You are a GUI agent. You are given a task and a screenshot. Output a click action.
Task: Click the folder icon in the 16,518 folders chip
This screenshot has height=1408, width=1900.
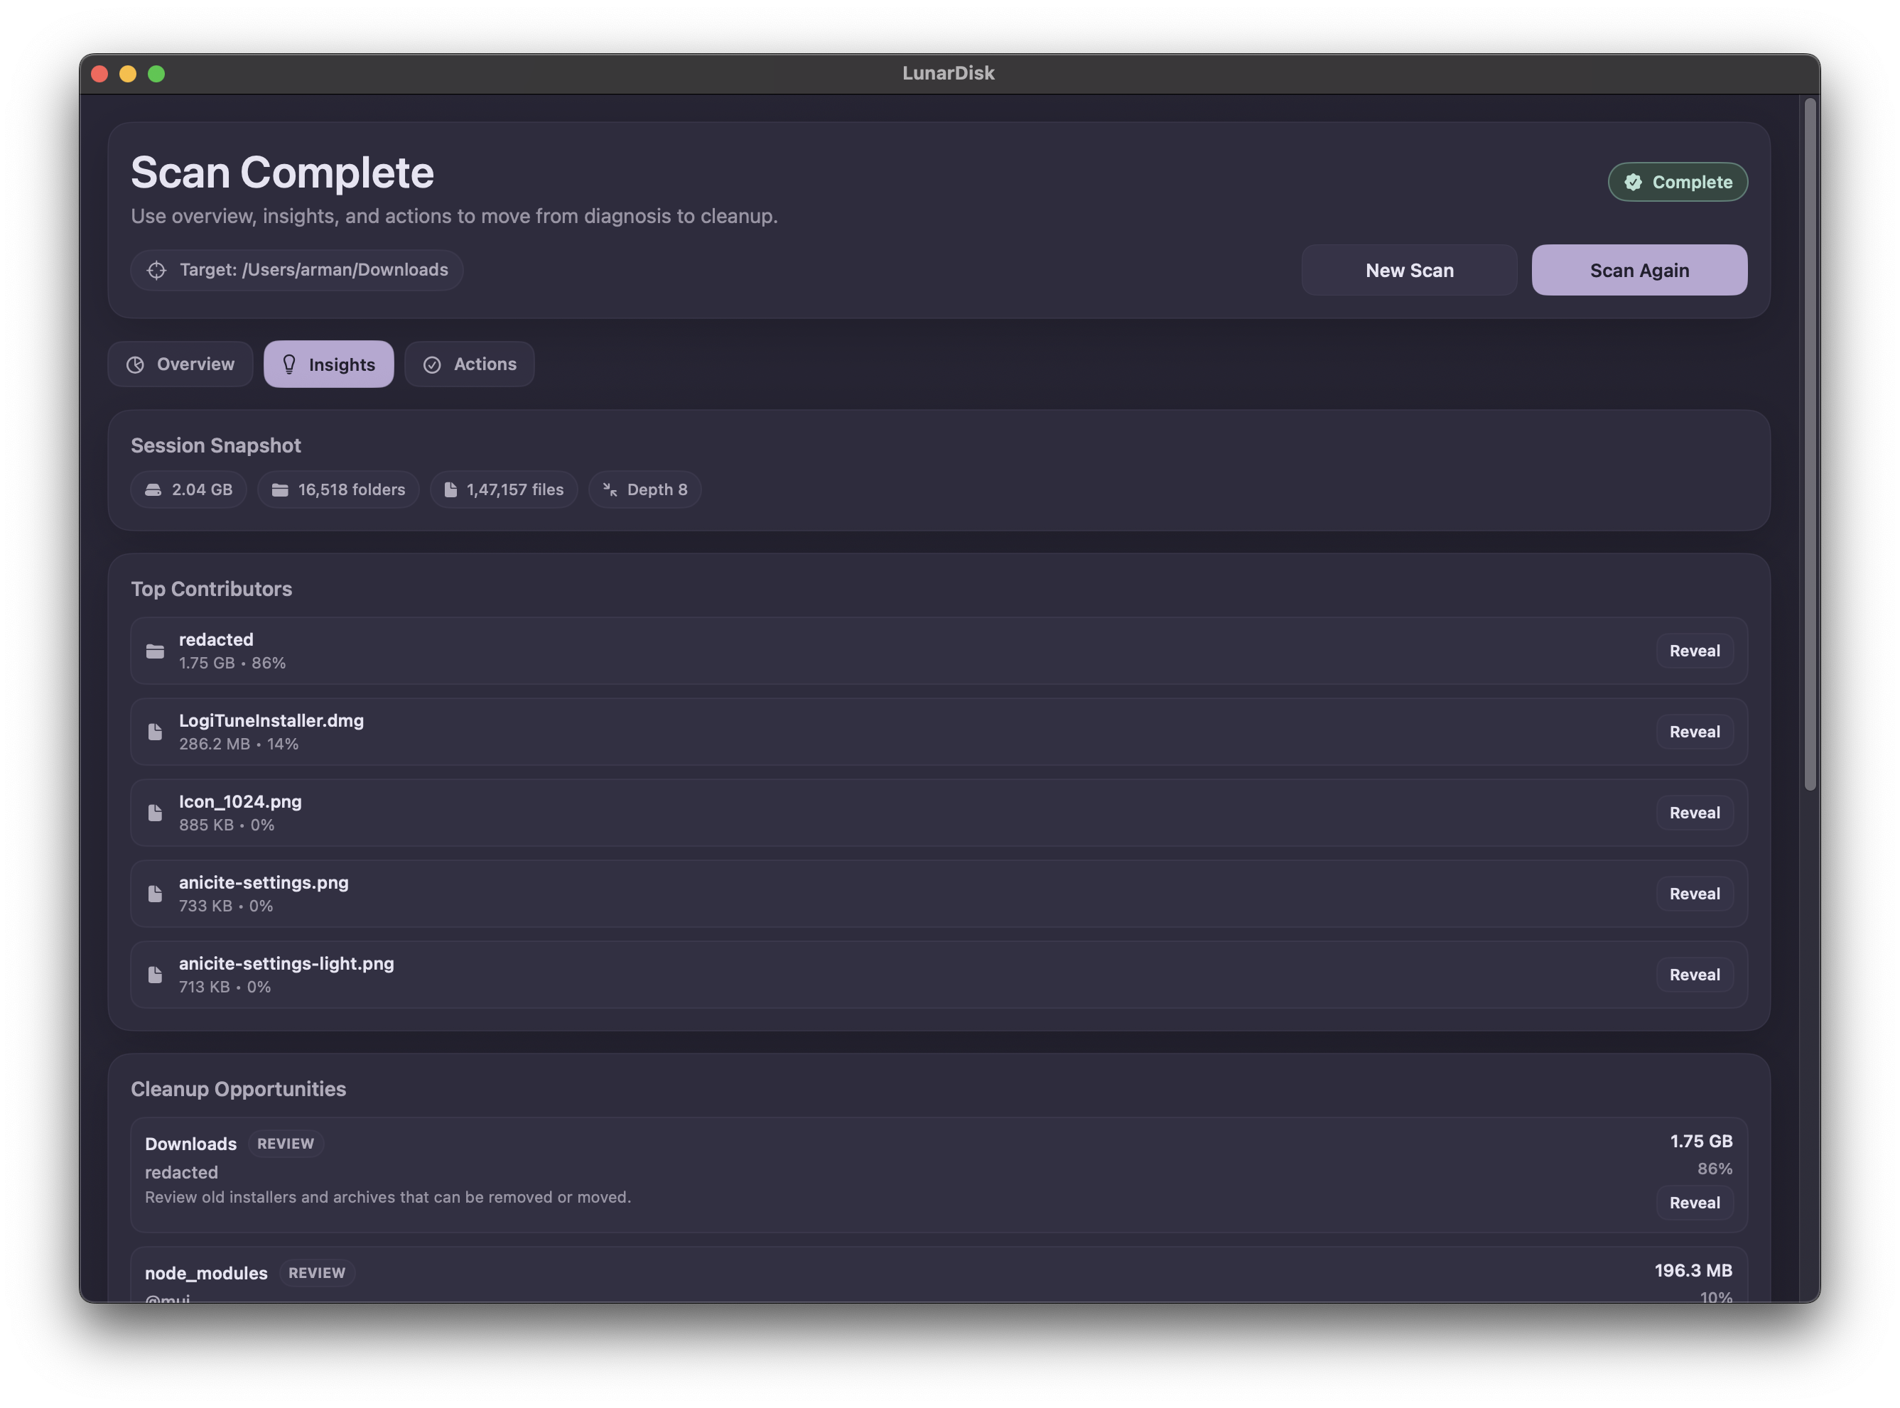click(279, 489)
